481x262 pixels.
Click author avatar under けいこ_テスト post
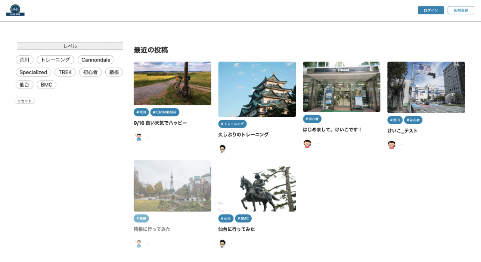392,145
